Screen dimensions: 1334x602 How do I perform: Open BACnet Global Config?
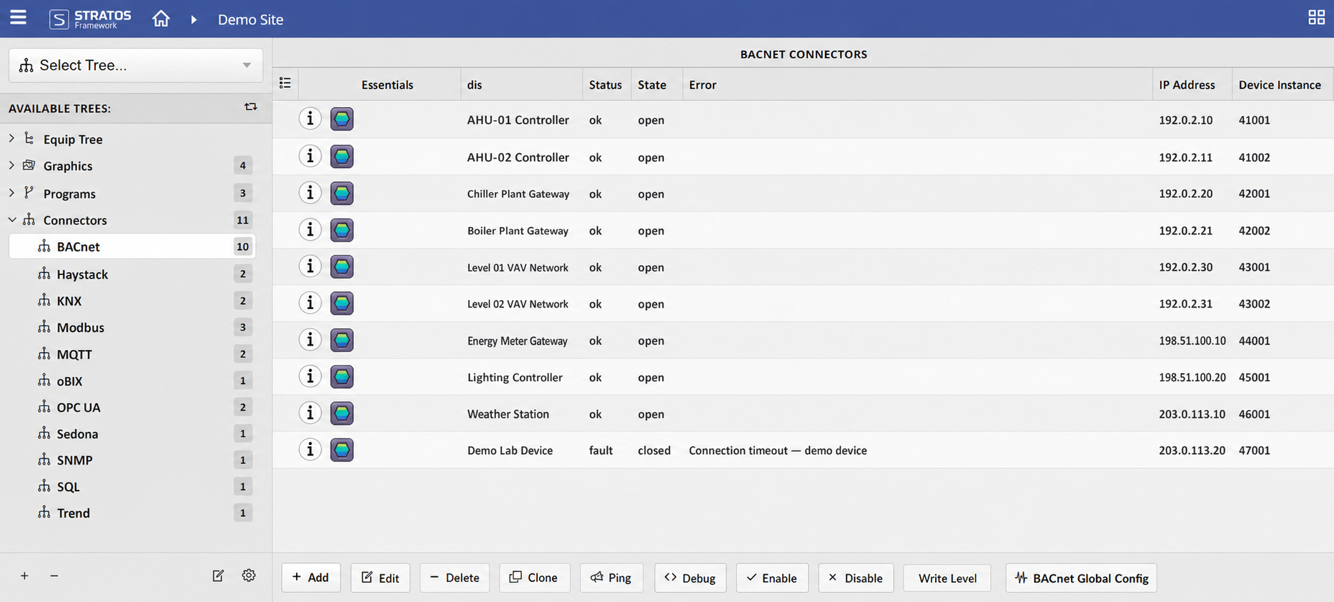coord(1081,578)
